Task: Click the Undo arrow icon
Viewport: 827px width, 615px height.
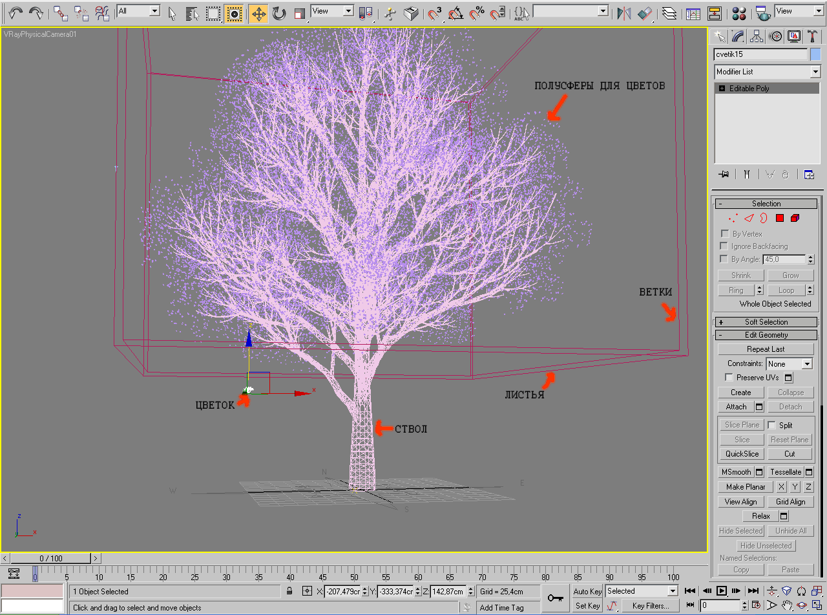Action: tap(16, 13)
